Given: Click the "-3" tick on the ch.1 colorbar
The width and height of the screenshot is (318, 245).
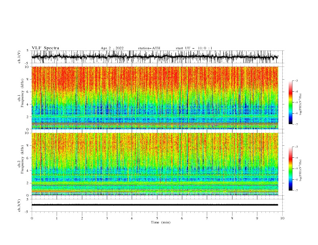Looking at the screenshot, I should click(296, 80).
